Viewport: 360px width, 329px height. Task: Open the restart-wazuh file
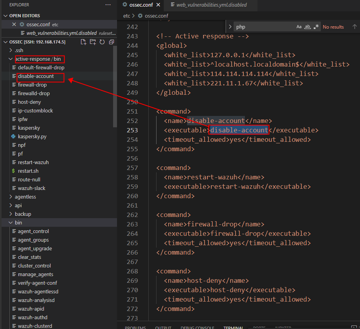[x=59, y=163]
